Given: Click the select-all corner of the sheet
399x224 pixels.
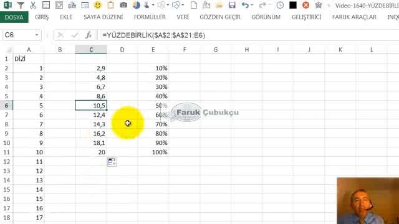Looking at the screenshot, I should [x=6, y=50].
